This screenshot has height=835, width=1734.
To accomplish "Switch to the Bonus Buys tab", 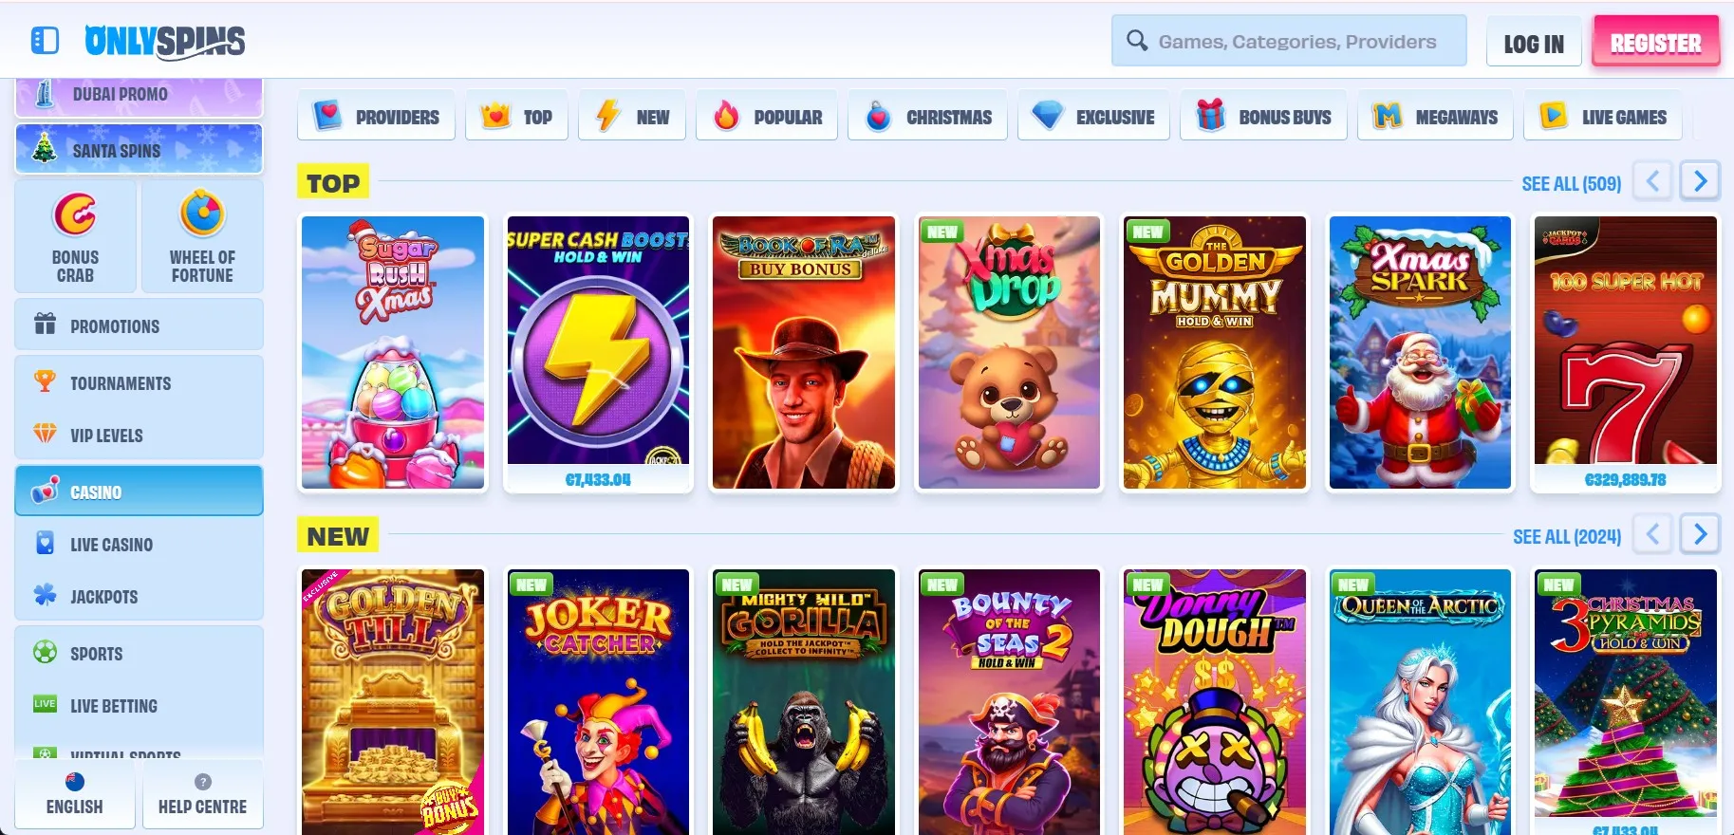I will tap(1263, 117).
